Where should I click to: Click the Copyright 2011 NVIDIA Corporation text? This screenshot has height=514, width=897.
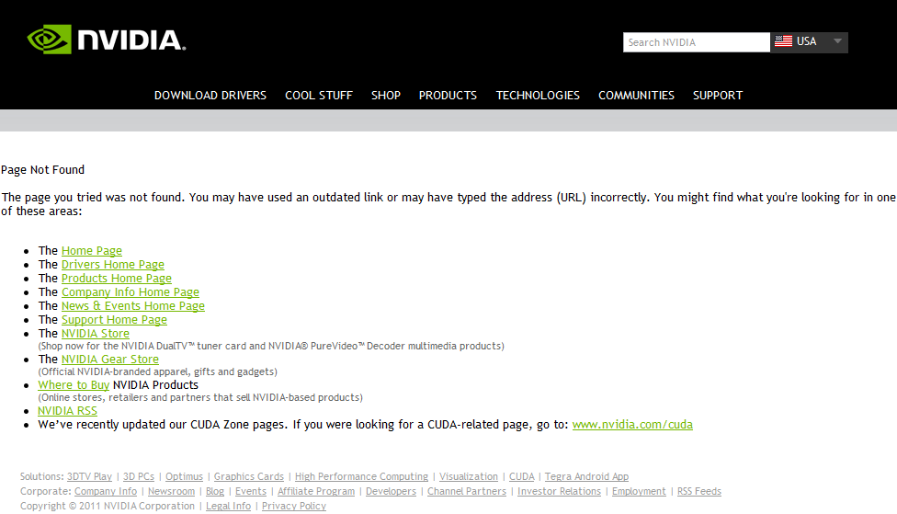(x=108, y=506)
